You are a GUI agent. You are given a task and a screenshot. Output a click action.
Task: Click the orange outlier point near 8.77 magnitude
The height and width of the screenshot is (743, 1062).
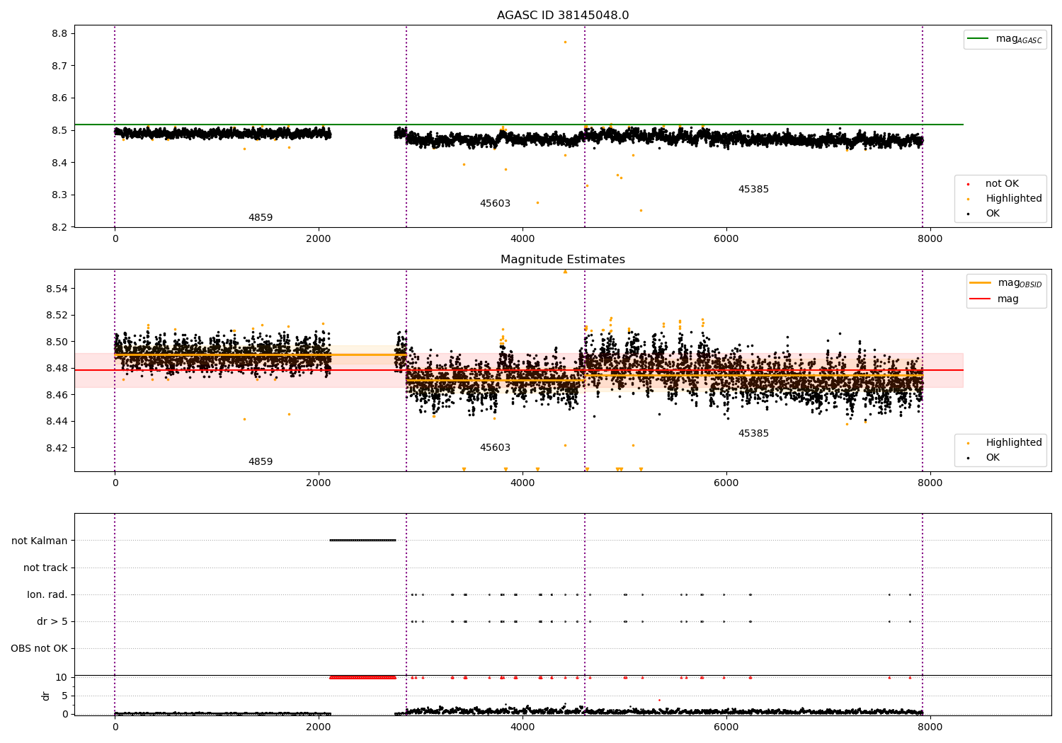click(x=565, y=42)
